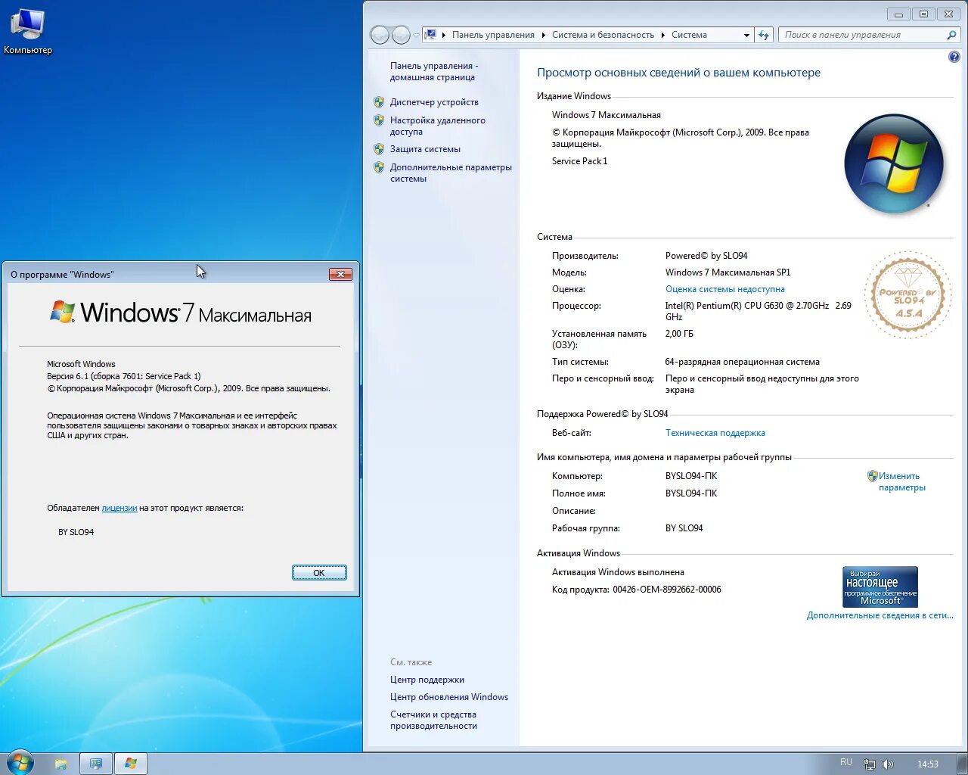Open Дополнительные параметры системы
The height and width of the screenshot is (775, 968).
[451, 173]
